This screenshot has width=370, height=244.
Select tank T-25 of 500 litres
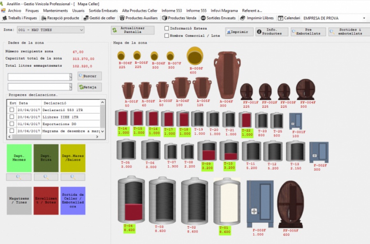277,121
